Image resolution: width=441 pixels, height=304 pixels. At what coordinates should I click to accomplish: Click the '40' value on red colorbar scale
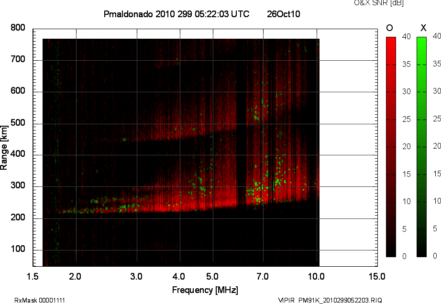pyautogui.click(x=407, y=36)
